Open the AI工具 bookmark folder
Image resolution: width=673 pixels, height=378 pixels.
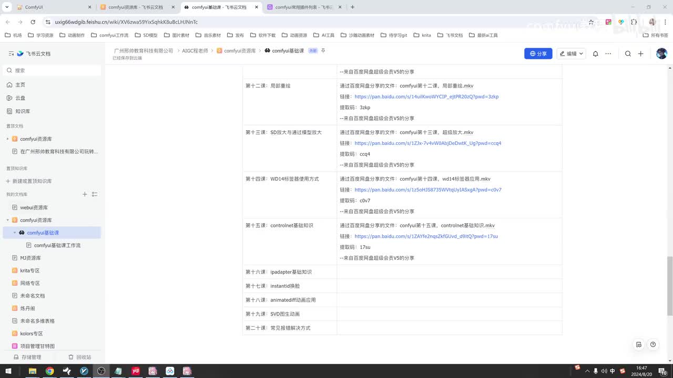323,35
